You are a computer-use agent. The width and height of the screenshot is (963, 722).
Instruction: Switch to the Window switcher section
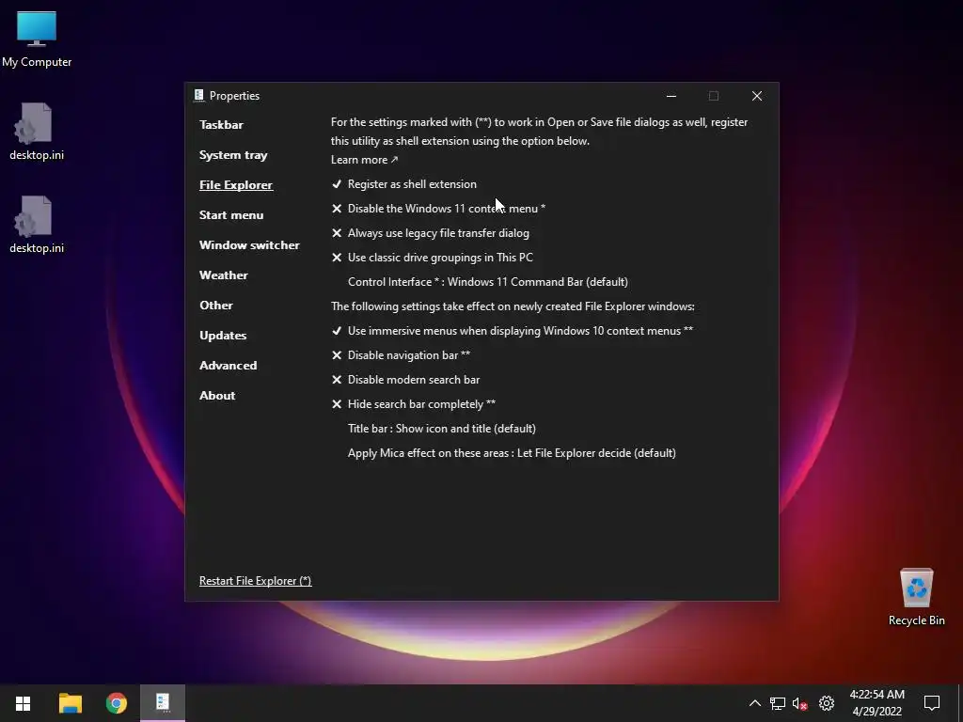pos(249,245)
